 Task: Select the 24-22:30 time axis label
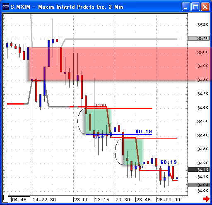pos(44,200)
